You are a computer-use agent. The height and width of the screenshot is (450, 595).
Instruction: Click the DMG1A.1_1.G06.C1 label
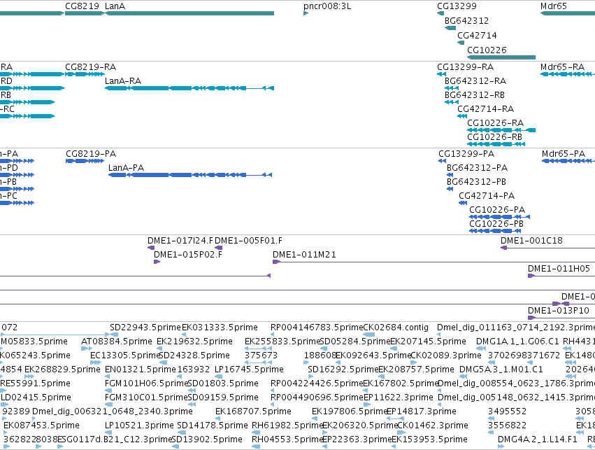[517, 342]
